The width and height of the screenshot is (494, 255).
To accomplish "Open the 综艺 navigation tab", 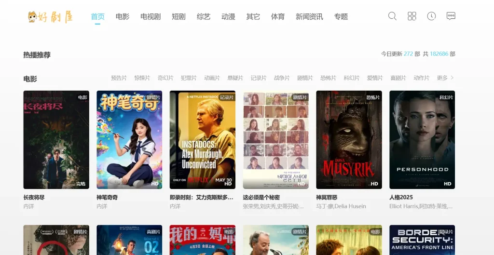I will (x=204, y=17).
